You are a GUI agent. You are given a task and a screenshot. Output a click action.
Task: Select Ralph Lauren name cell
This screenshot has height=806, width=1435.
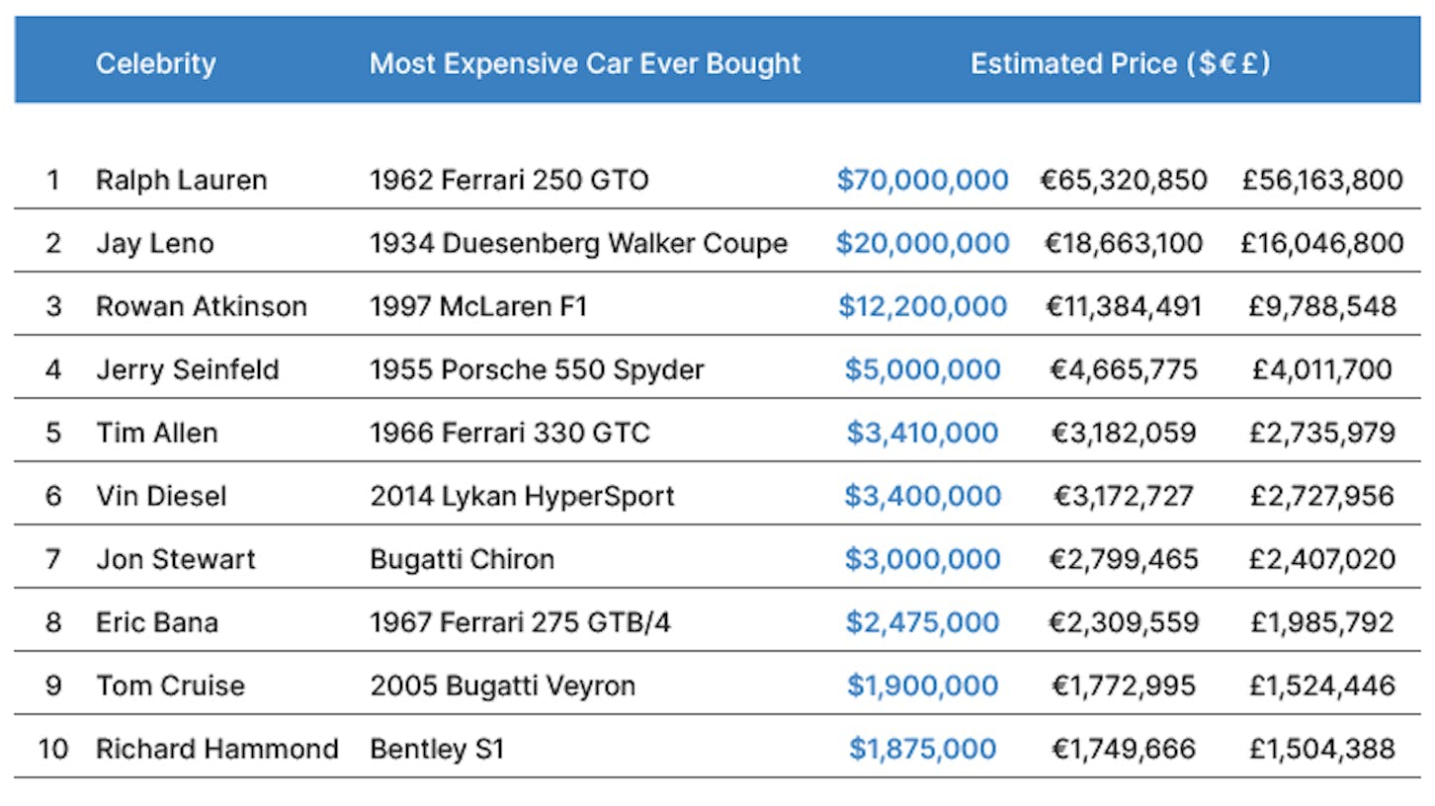coord(181,180)
